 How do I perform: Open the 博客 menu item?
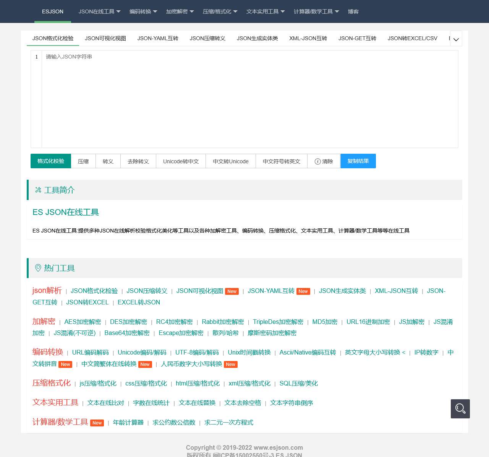(353, 11)
